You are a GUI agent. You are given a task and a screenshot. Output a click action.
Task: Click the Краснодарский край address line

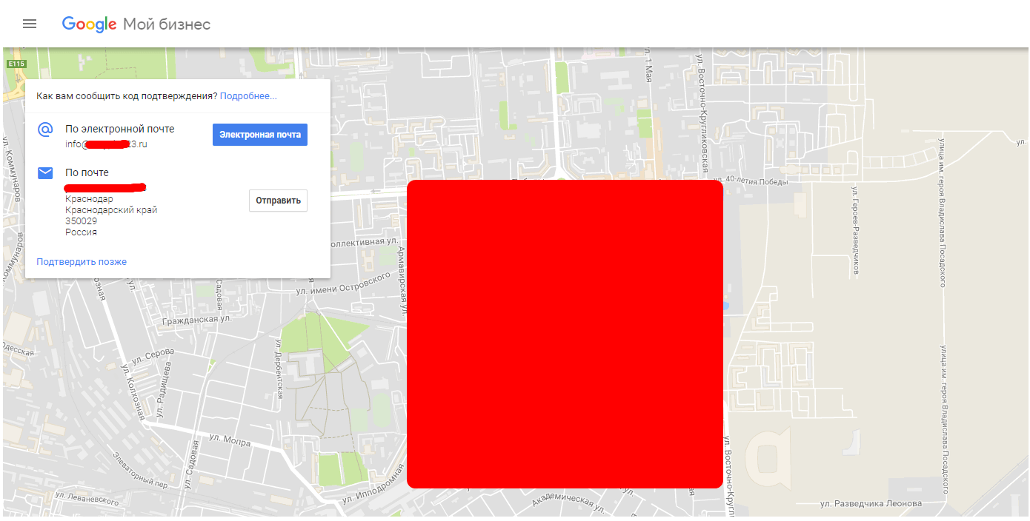[x=111, y=210]
